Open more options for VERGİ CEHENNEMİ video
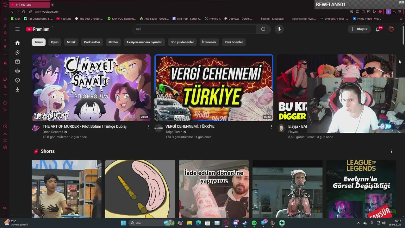This screenshot has width=405, height=228. (x=271, y=127)
